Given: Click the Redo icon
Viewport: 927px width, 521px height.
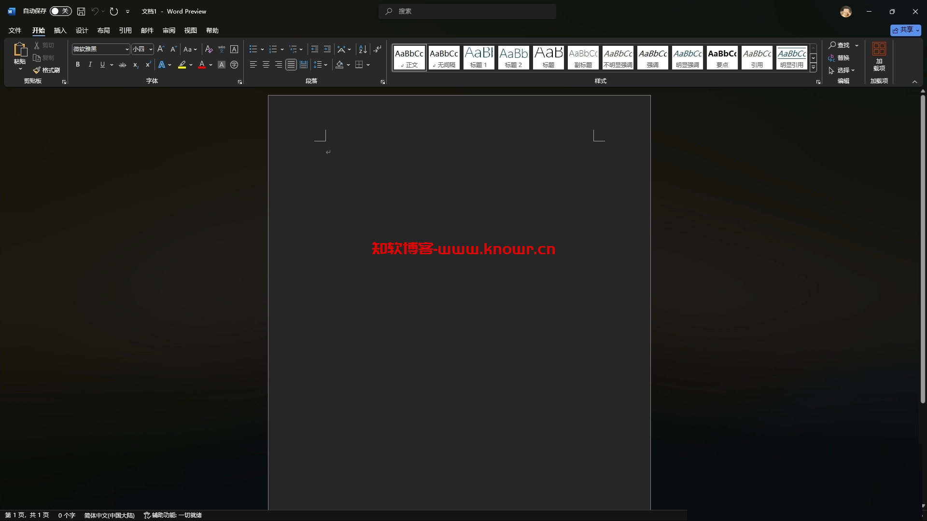Looking at the screenshot, I should (114, 11).
